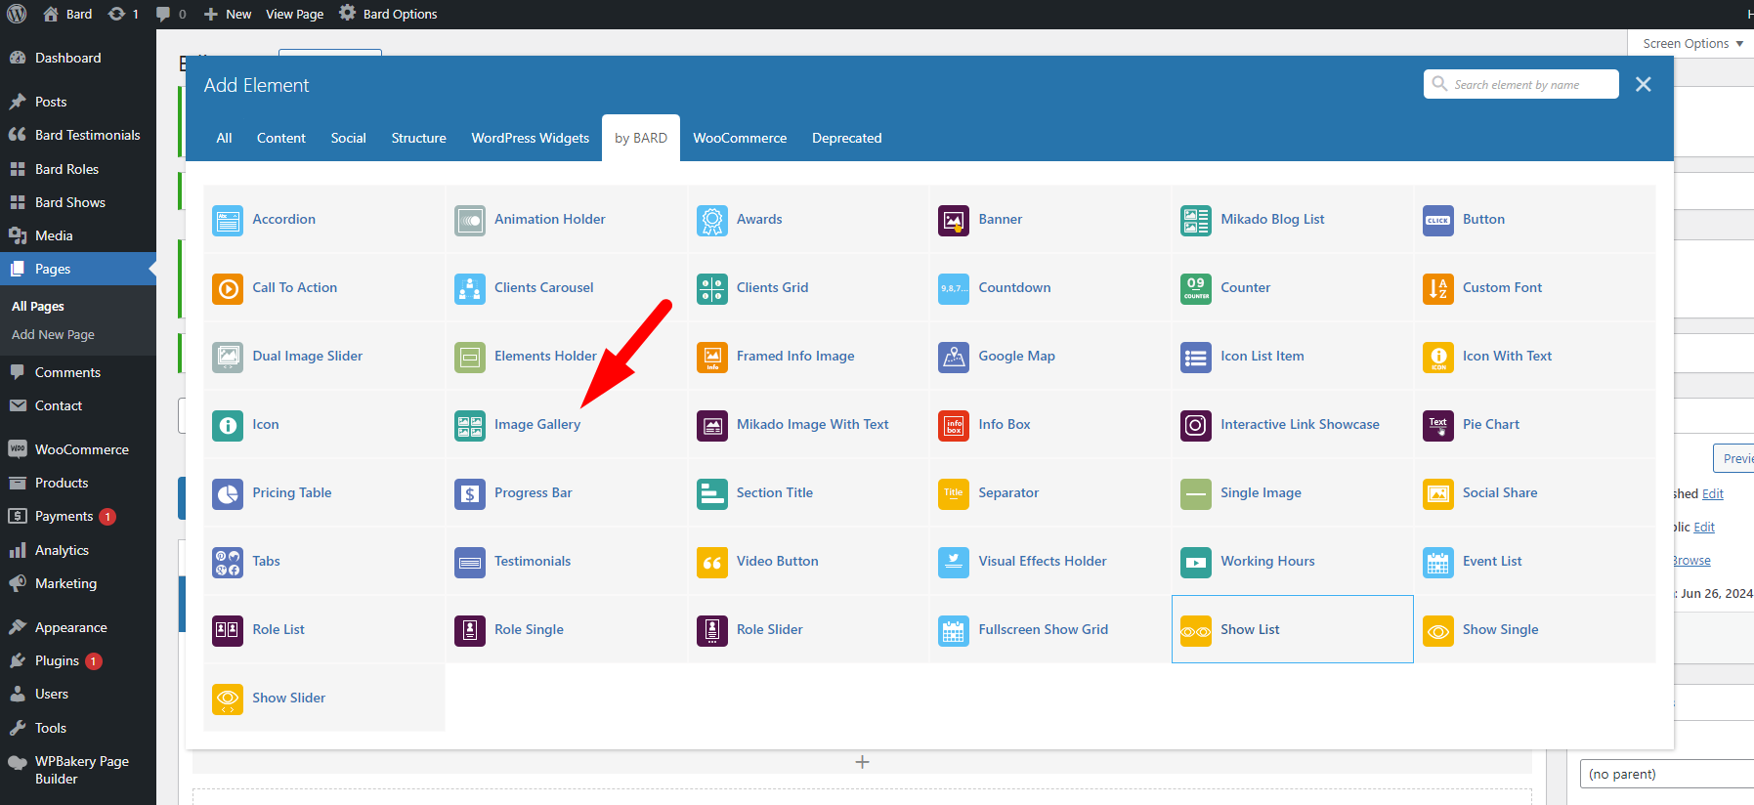Image resolution: width=1754 pixels, height=805 pixels.
Task: Click New in the admin bar
Action: tap(228, 14)
